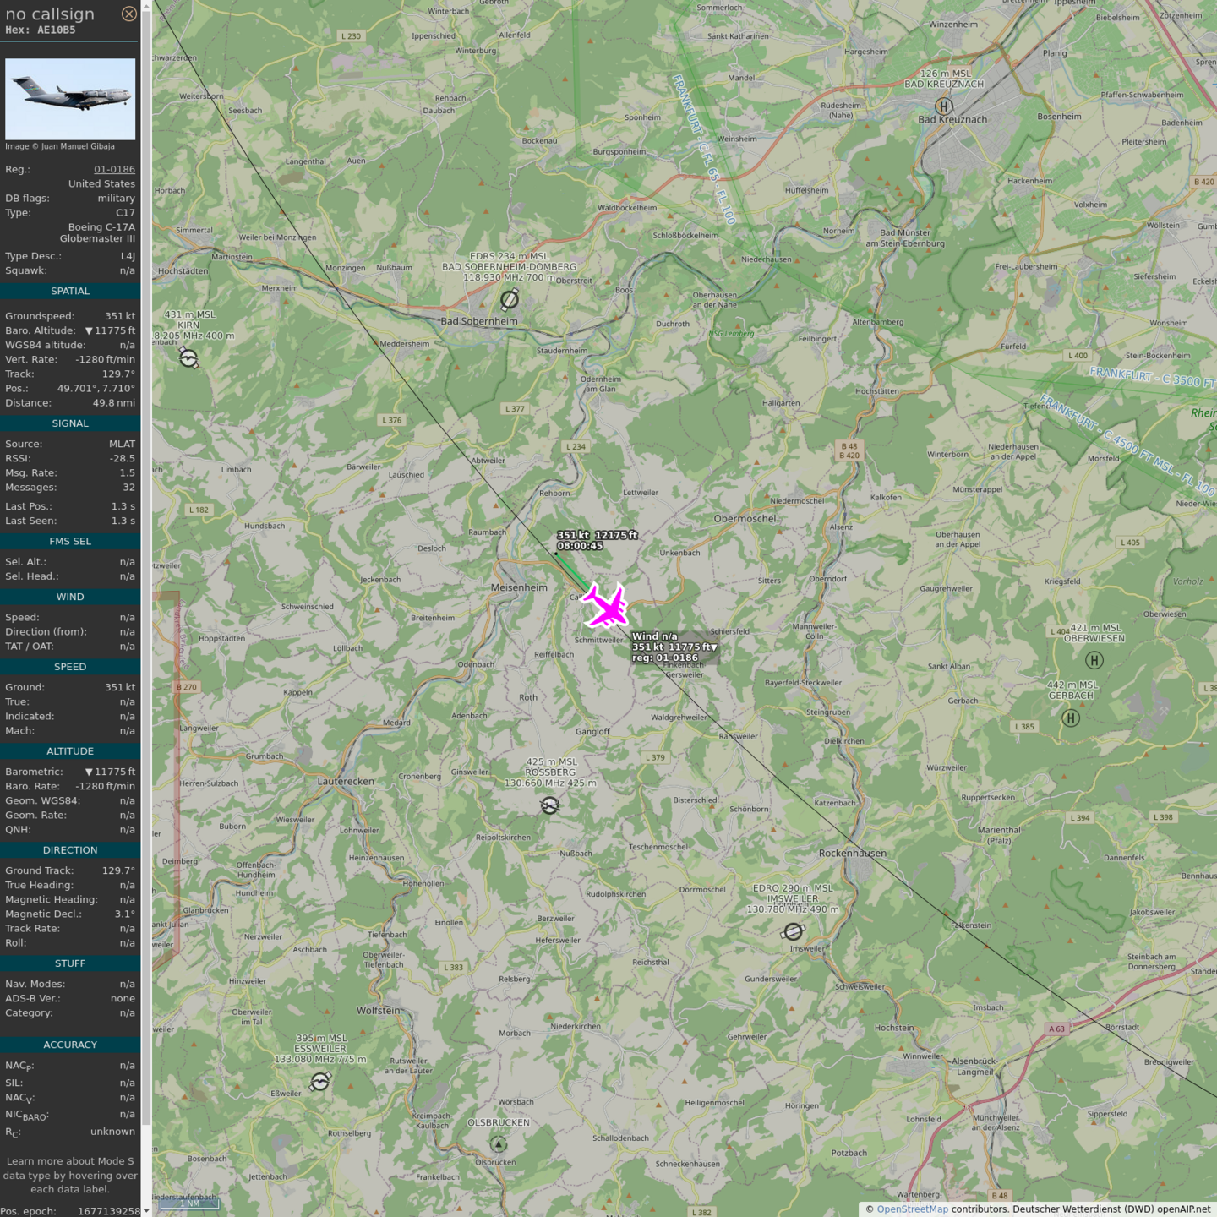The image size is (1217, 1217).
Task: Click the Olsbrucken airfield icon
Action: (x=499, y=1144)
